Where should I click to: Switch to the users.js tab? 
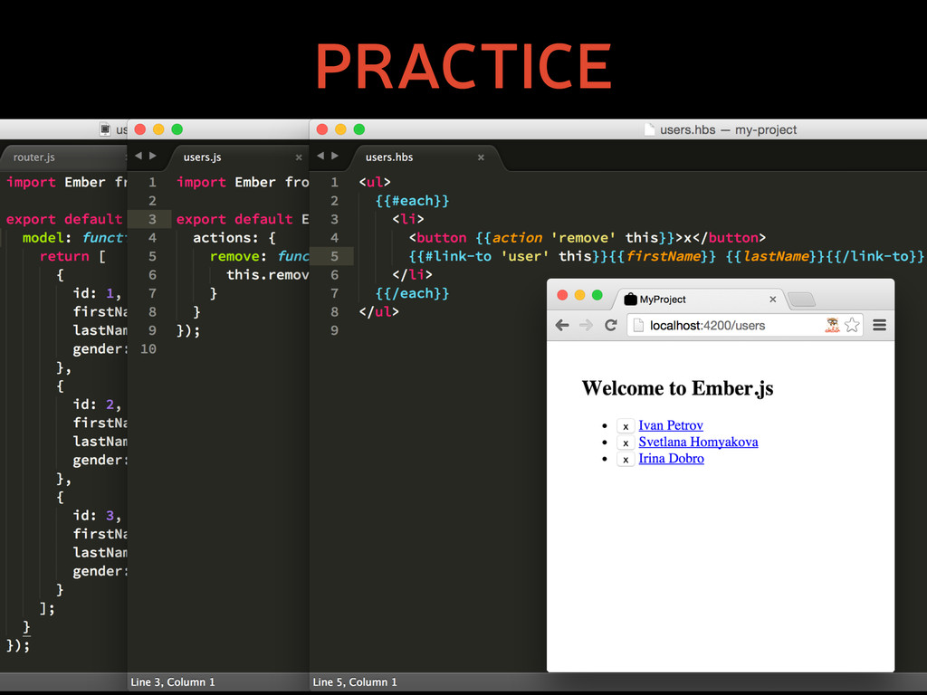click(x=202, y=157)
